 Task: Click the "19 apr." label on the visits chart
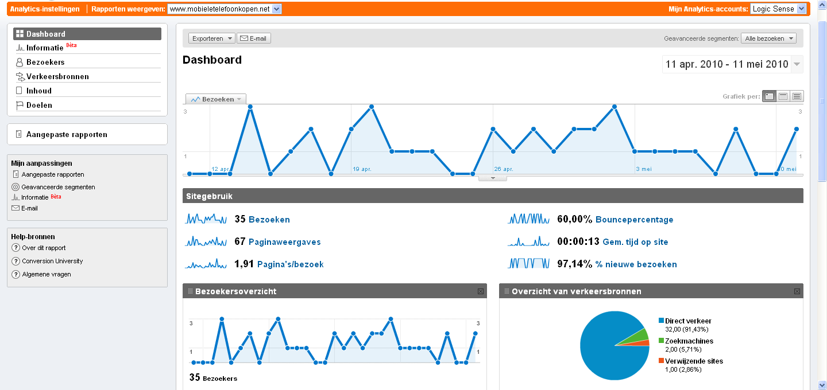pos(362,169)
